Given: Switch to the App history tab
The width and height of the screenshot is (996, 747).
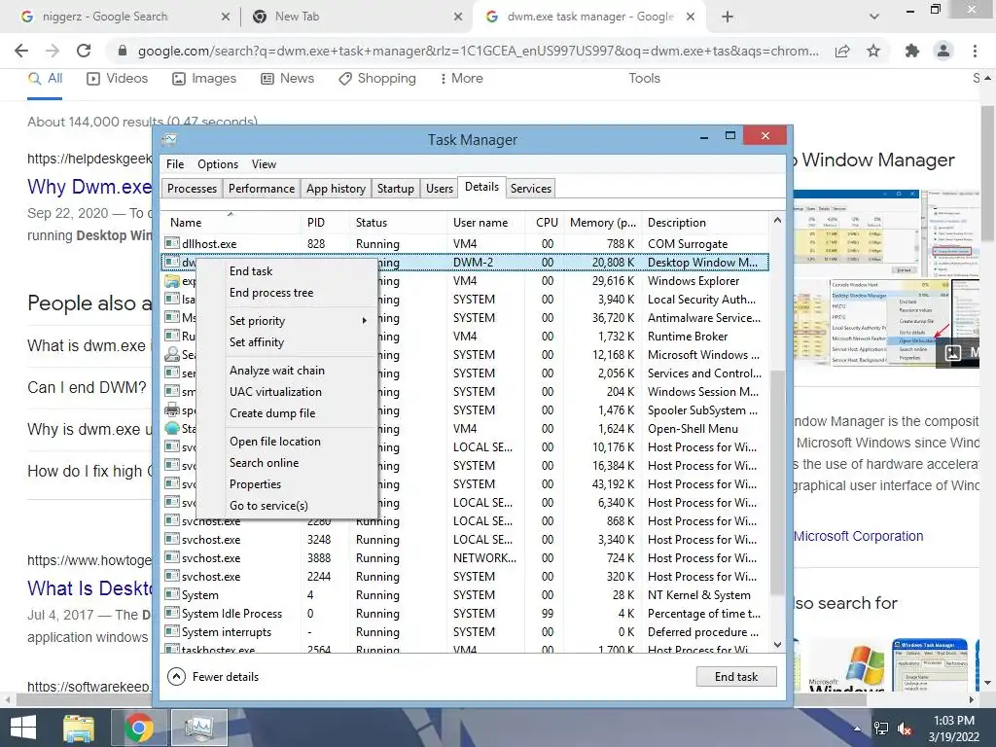Looking at the screenshot, I should point(336,188).
